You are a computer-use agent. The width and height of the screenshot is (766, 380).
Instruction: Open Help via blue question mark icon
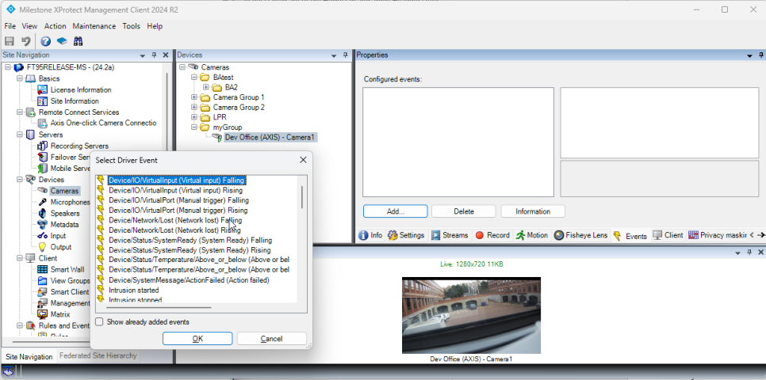point(46,41)
